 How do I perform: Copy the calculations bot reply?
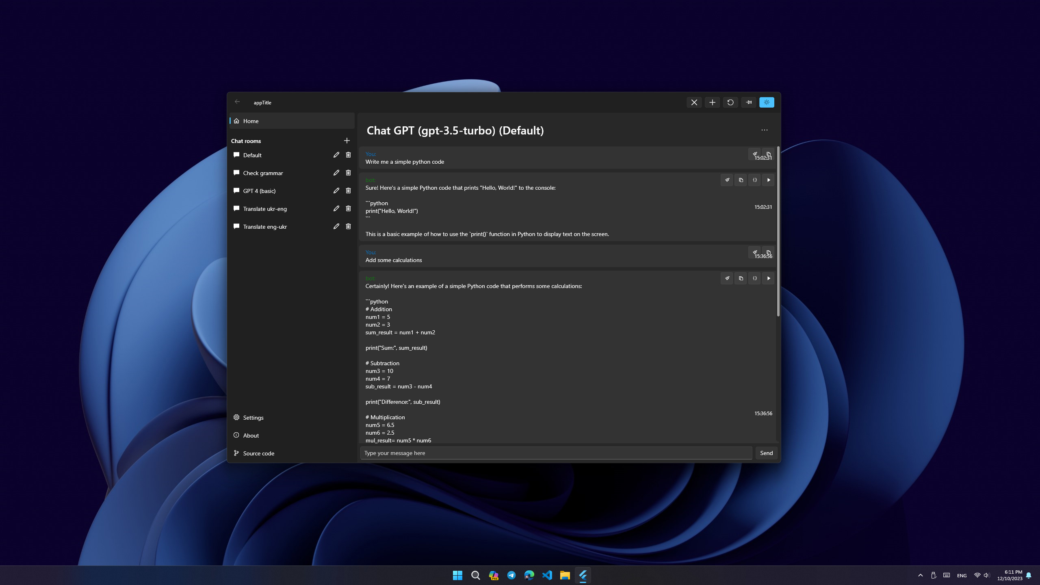pyautogui.click(x=741, y=278)
